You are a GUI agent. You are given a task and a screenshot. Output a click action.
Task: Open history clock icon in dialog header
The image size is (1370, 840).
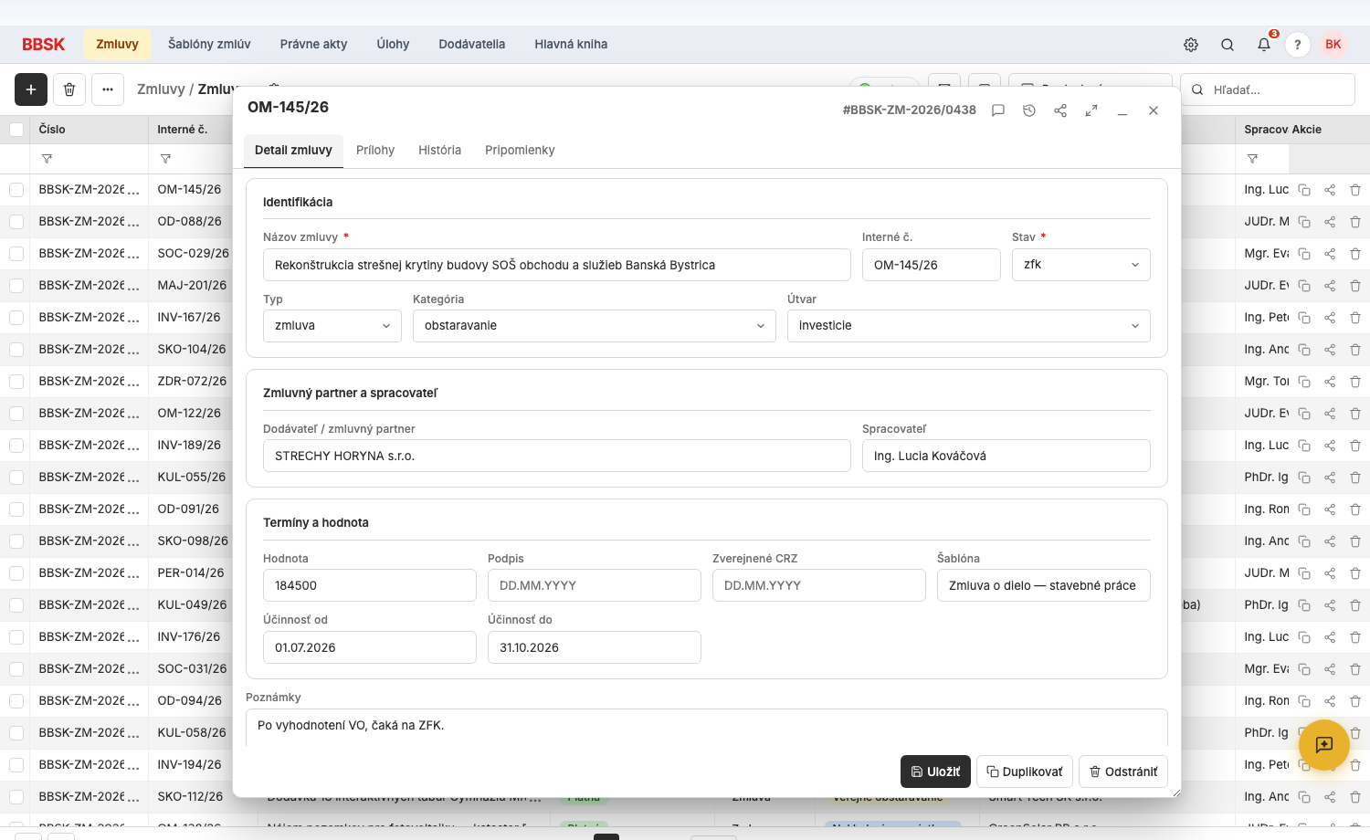[1029, 110]
